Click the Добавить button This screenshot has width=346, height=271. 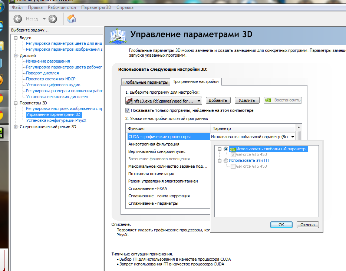[218, 100]
